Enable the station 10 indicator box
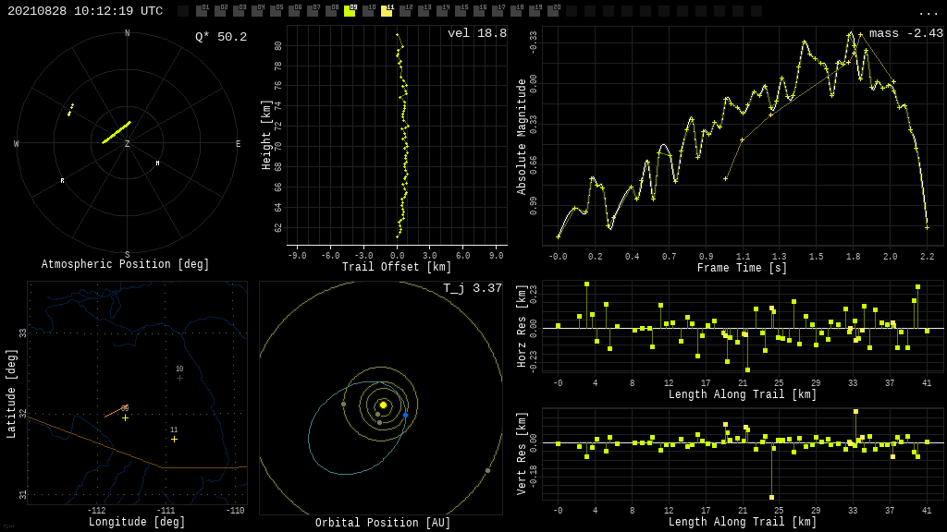Screen dimensions: 947x532 click(x=368, y=11)
